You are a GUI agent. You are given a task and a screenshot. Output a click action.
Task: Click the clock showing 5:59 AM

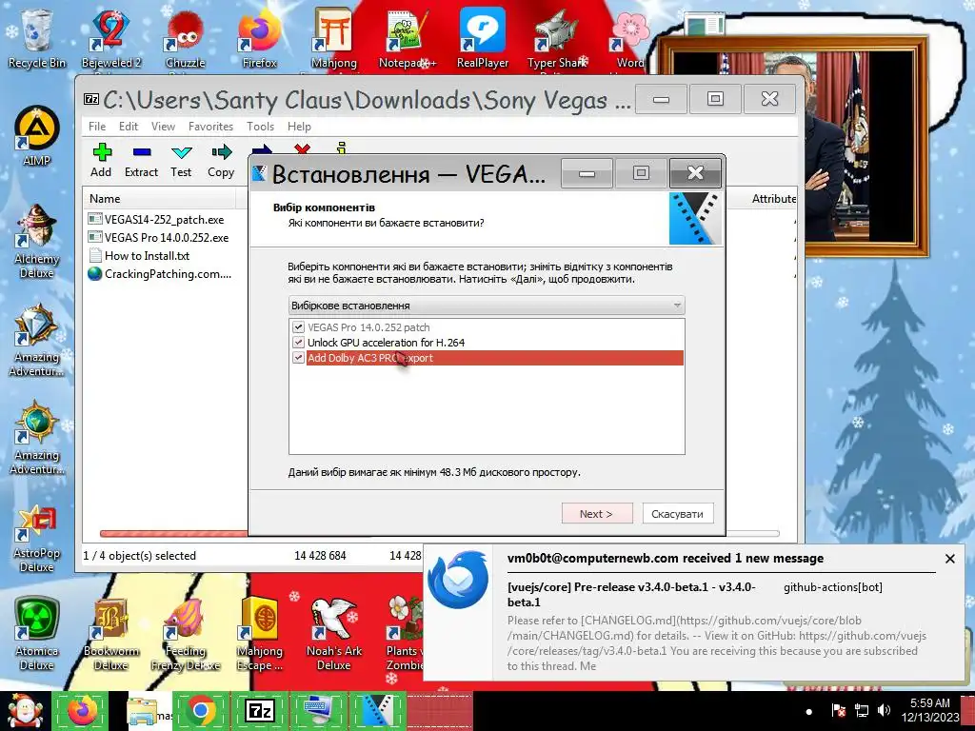pos(929,710)
